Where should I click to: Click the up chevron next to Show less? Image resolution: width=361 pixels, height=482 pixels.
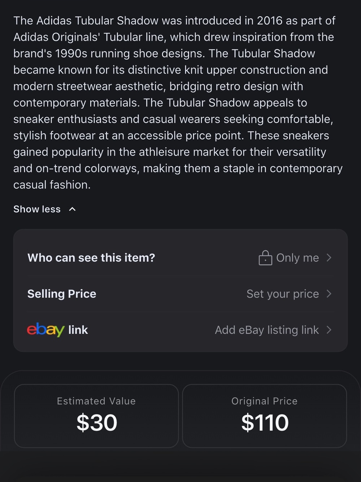(72, 209)
